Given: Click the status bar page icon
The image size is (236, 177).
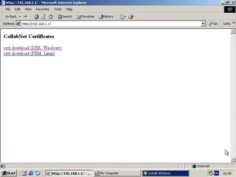Looking at the screenshot, I should [x=3, y=166].
